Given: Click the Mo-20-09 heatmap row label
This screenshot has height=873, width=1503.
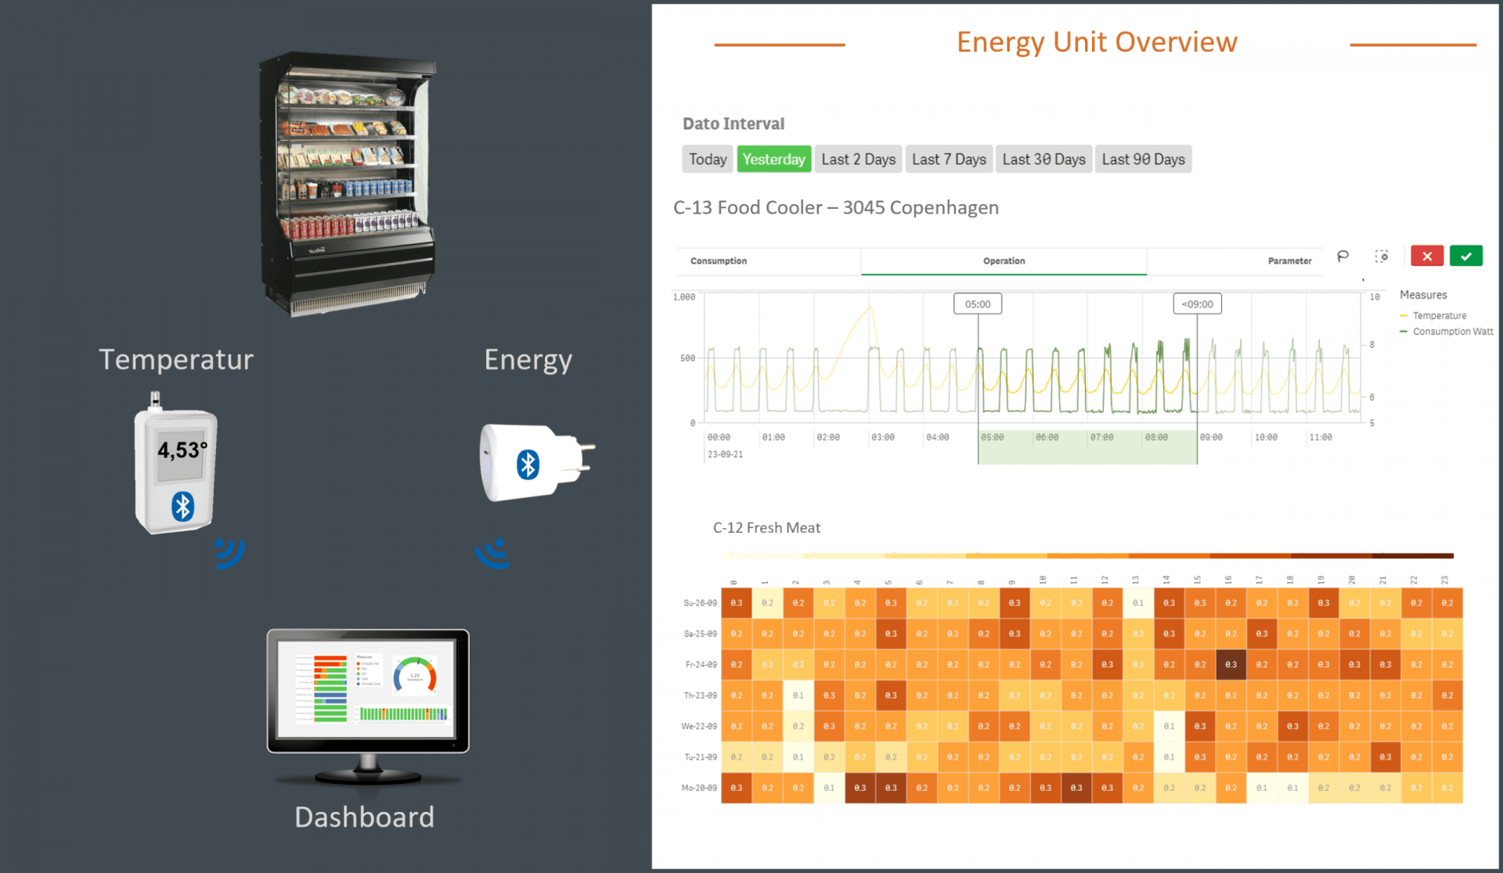Looking at the screenshot, I should (698, 788).
